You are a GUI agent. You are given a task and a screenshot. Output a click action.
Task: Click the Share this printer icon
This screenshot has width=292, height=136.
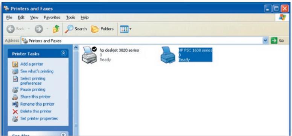15,97
